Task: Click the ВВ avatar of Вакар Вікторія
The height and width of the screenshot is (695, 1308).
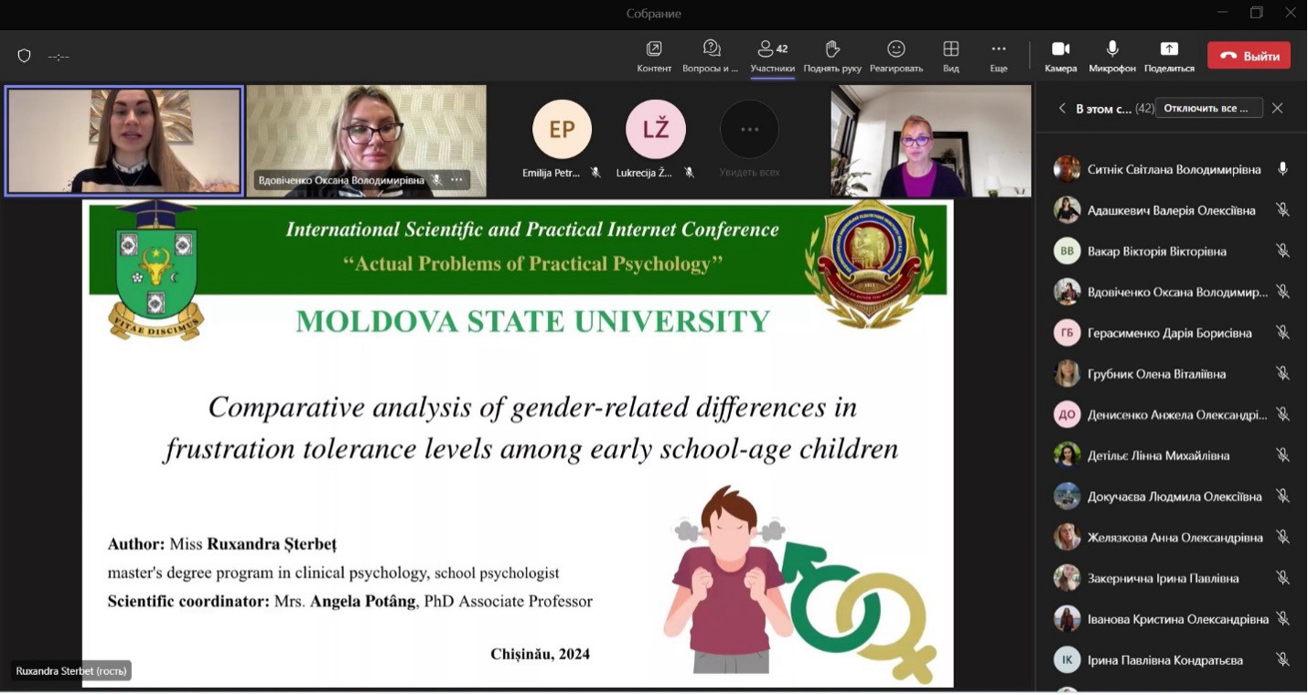Action: click(x=1067, y=251)
